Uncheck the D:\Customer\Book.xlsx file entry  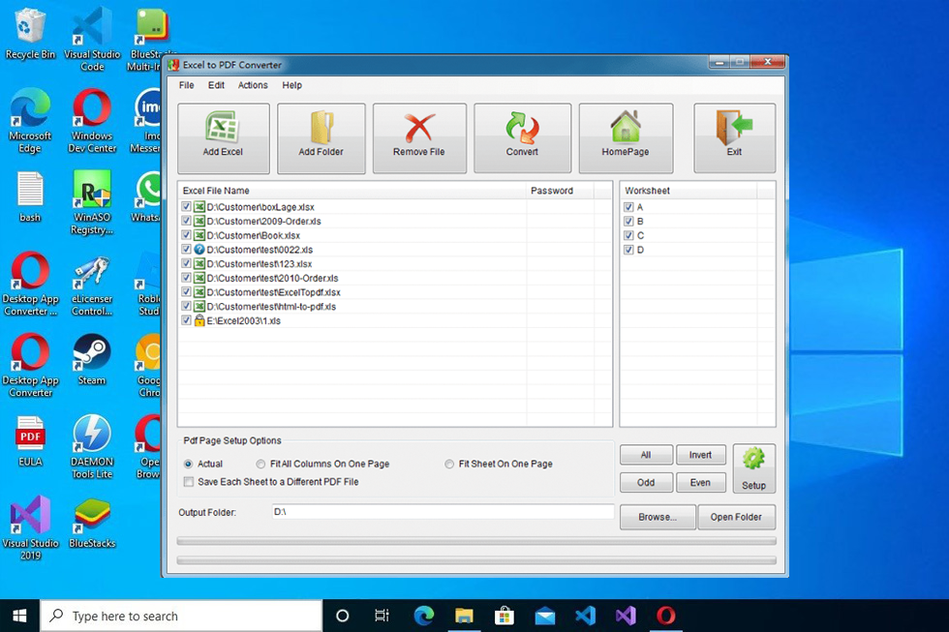(185, 234)
